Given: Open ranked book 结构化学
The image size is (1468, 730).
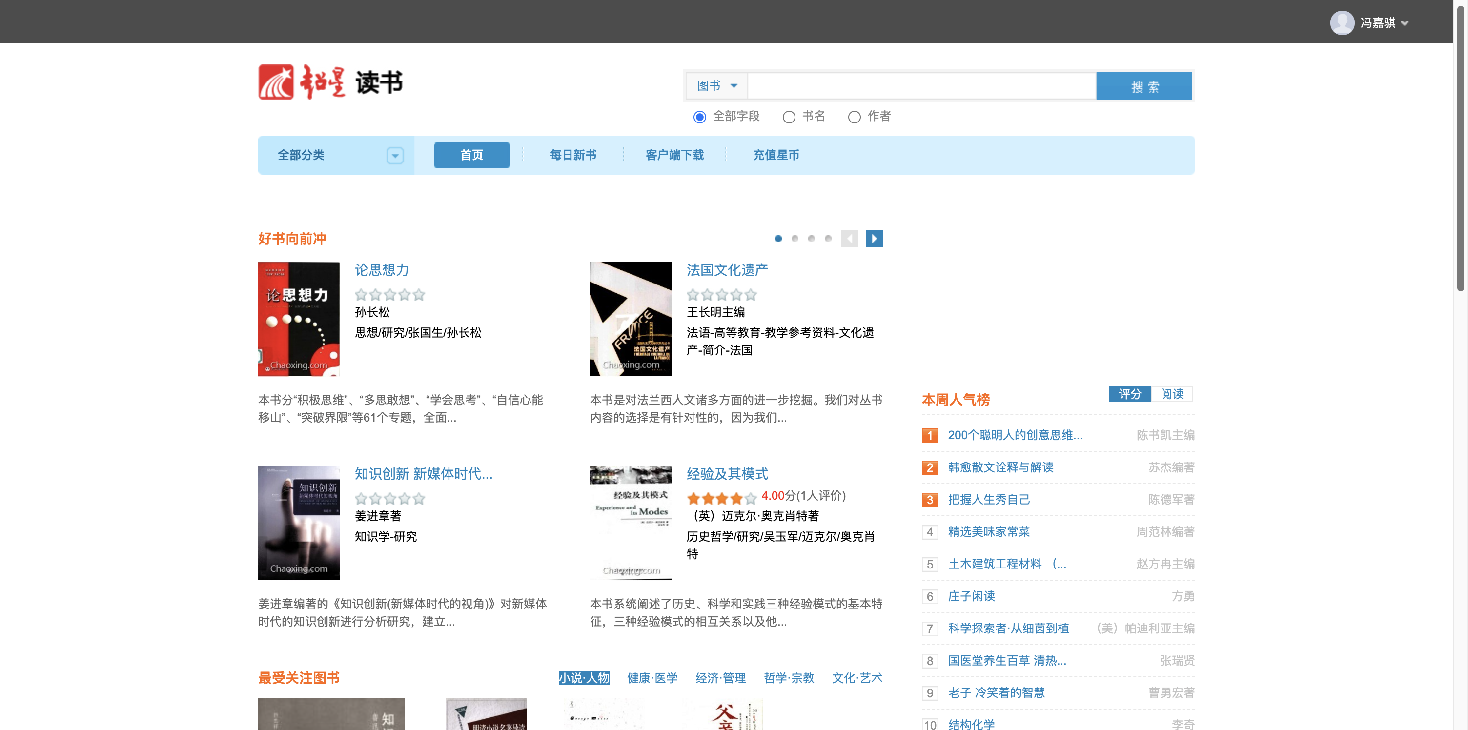Looking at the screenshot, I should tap(971, 724).
